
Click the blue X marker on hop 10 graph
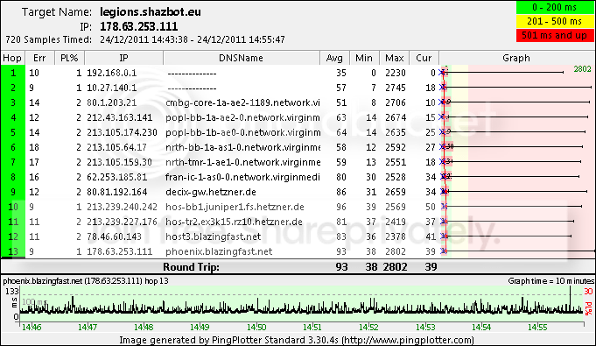click(x=444, y=207)
